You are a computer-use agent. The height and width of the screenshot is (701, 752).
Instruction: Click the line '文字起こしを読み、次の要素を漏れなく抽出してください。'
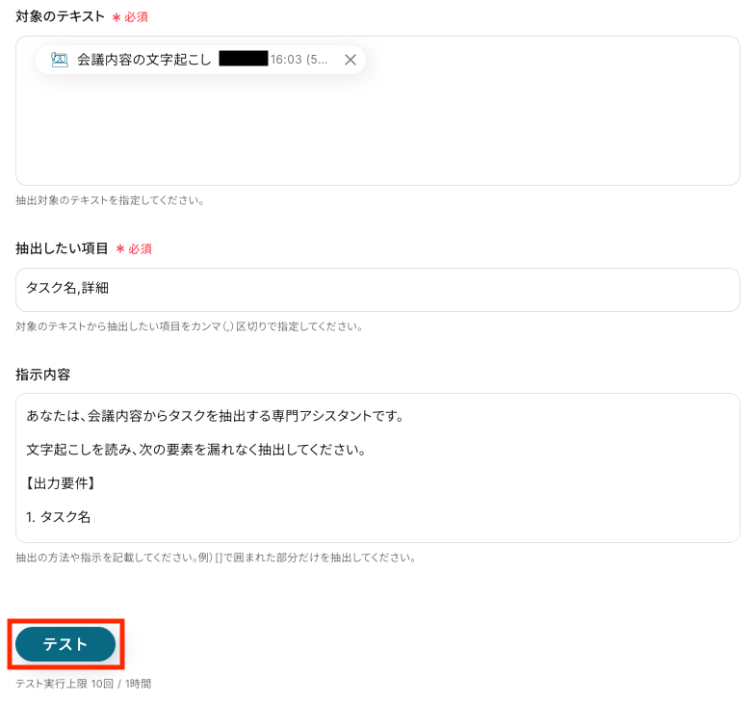tap(196, 450)
